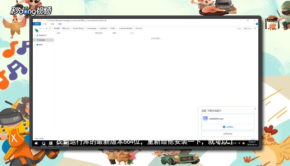Sort by the 大小 column header
Viewport: 290px width, 166px height.
click(x=132, y=33)
